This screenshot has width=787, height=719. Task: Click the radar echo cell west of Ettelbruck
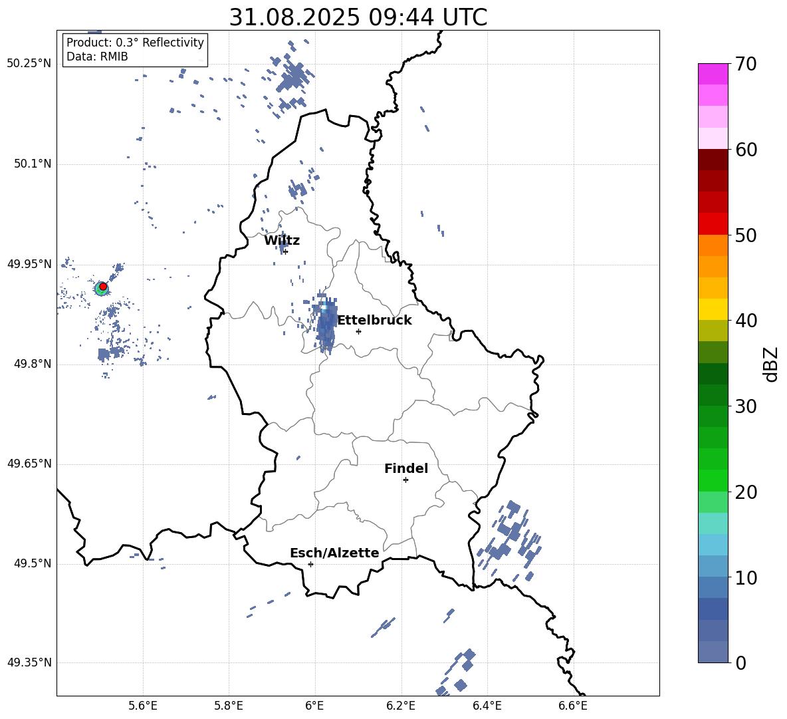tap(325, 323)
